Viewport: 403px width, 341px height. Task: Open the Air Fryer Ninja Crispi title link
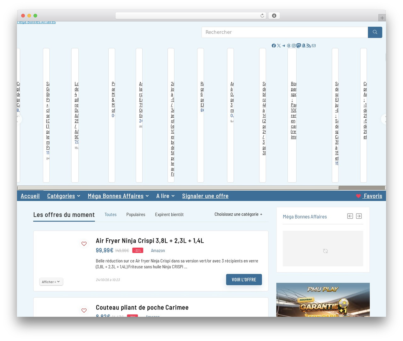point(150,241)
